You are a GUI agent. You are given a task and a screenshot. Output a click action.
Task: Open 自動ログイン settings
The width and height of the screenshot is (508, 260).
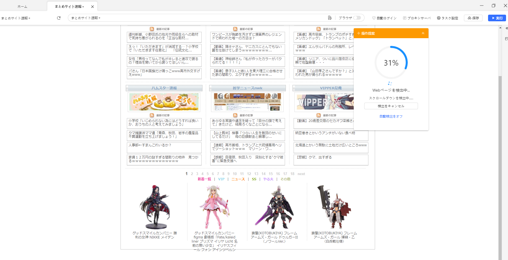tap(384, 18)
